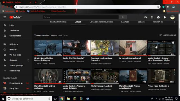Open Mortal Kombat X android explicando title
Viewport: 180px width, 101px height.
coord(45,87)
